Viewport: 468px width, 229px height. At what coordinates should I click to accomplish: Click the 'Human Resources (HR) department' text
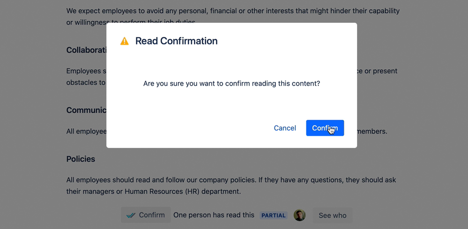pyautogui.click(x=183, y=191)
